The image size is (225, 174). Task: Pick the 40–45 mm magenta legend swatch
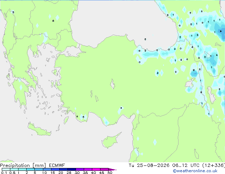coord(96,169)
